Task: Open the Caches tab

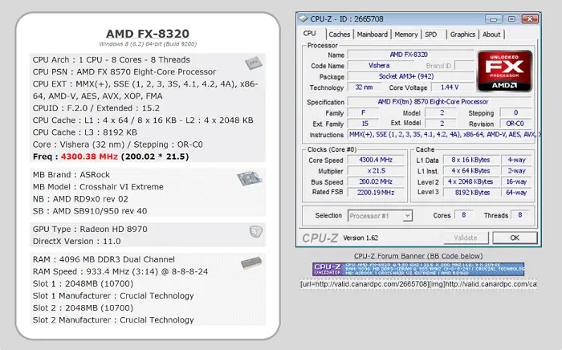Action: pos(340,35)
